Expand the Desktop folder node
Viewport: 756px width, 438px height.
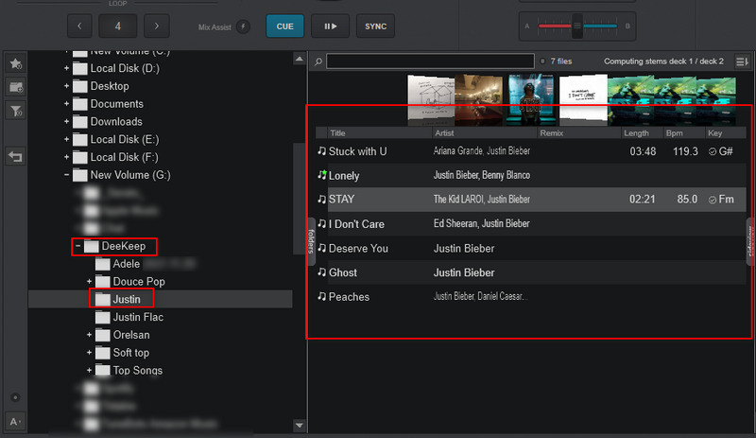[66, 86]
